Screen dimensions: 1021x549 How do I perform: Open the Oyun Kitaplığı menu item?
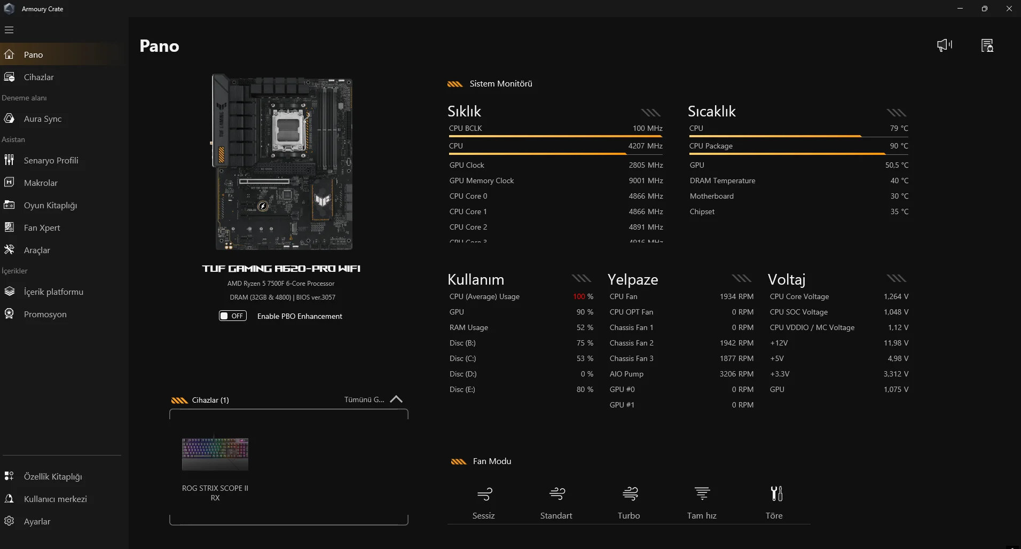tap(64, 205)
